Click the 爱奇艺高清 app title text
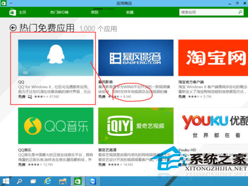248x186 pixels. click(107, 150)
